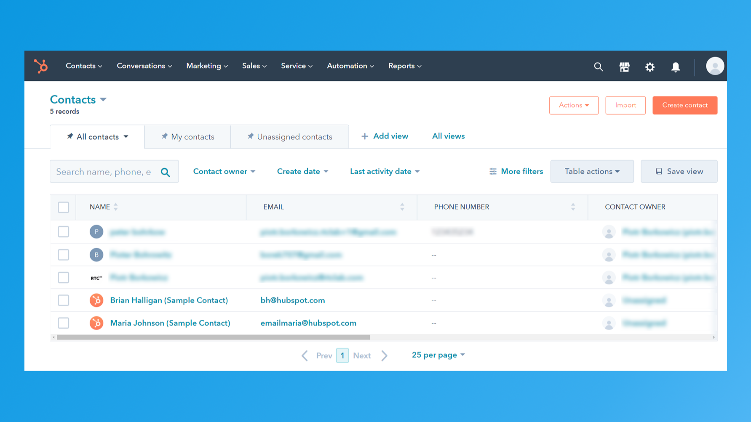Select Maria Johnson's row checkbox
751x422 pixels.
tap(63, 323)
